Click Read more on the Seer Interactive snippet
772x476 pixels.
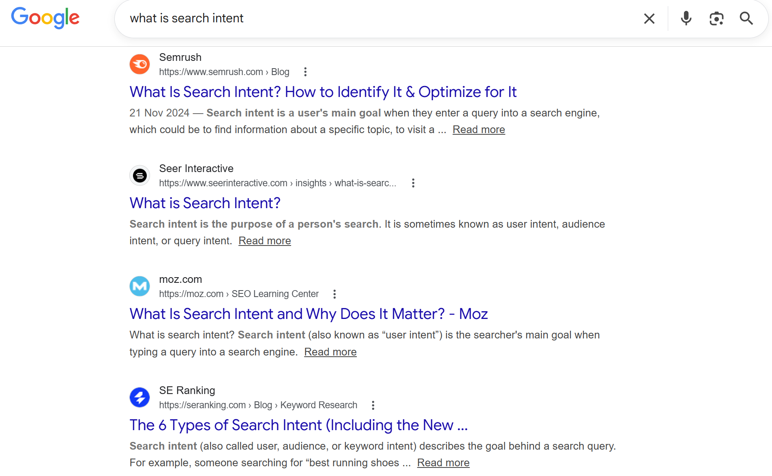click(264, 240)
